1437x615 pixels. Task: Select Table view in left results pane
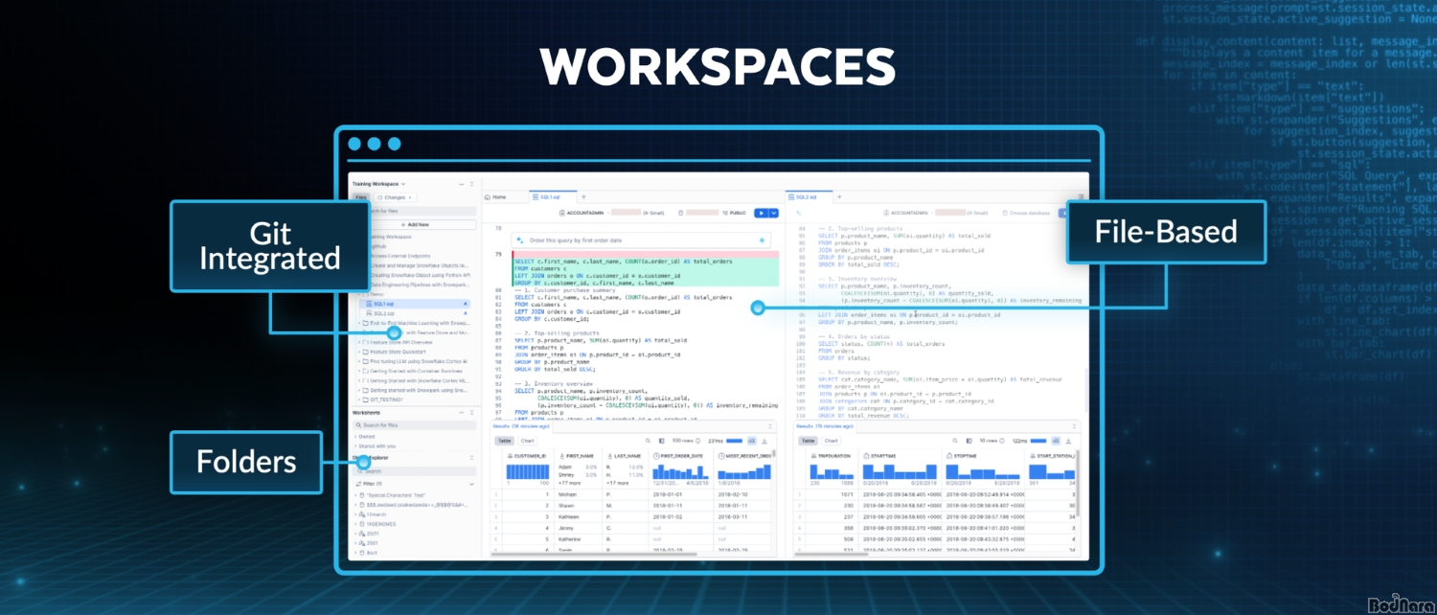(504, 441)
